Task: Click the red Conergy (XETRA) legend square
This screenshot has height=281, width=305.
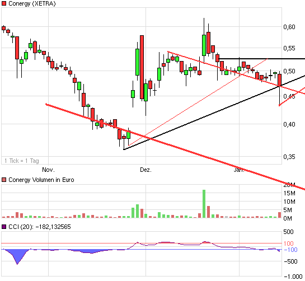Action: (4, 3)
